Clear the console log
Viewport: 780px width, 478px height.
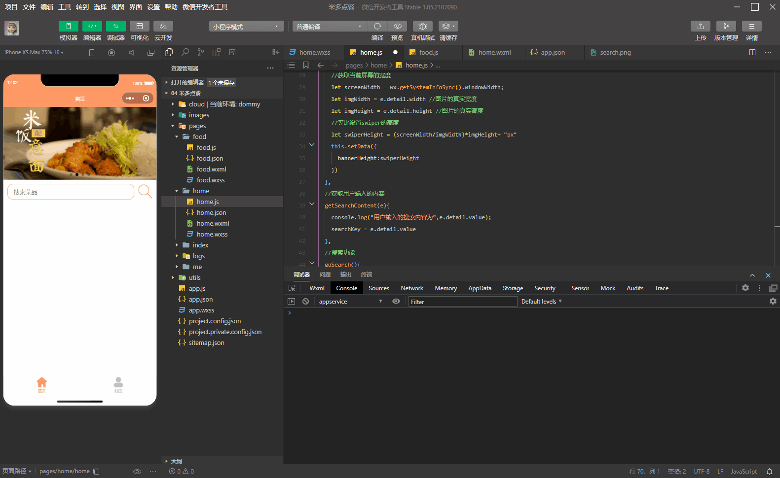(x=306, y=302)
